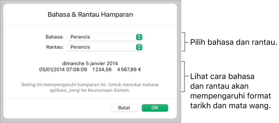Click the sample date "dimanche 5 janvier 2014"
The image size is (279, 123).
coord(90,63)
